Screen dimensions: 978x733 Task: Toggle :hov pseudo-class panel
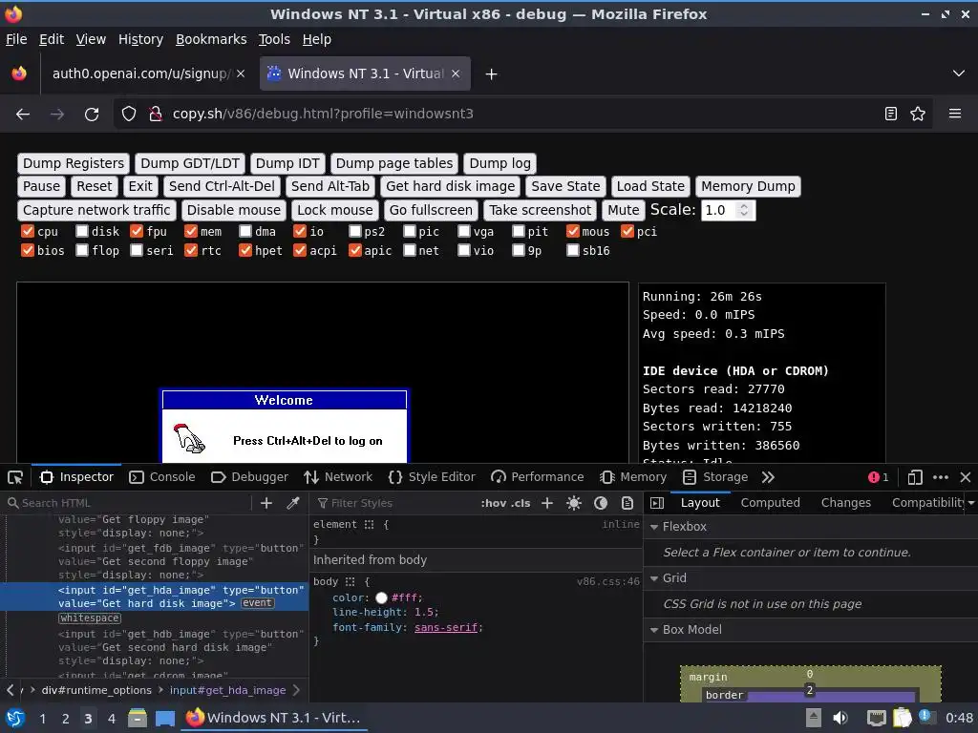click(x=493, y=503)
